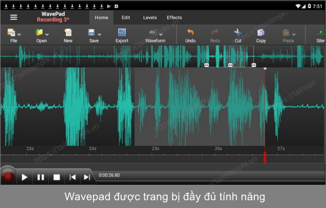The width and height of the screenshot is (326, 208).
Task: Play the audio
Action: [24, 177]
